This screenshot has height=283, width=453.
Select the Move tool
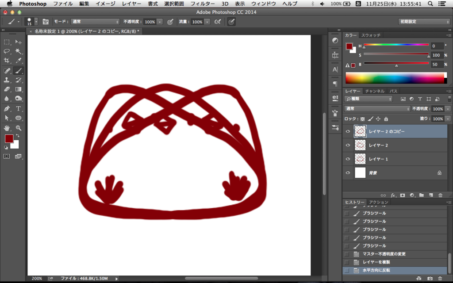click(18, 42)
